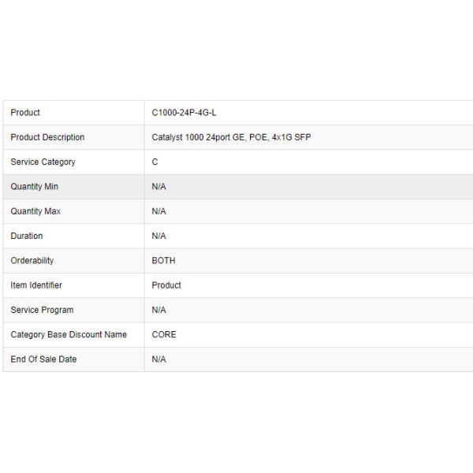Select the N/A value for Quantity Min
The height and width of the screenshot is (473, 473).
pyautogui.click(x=159, y=187)
